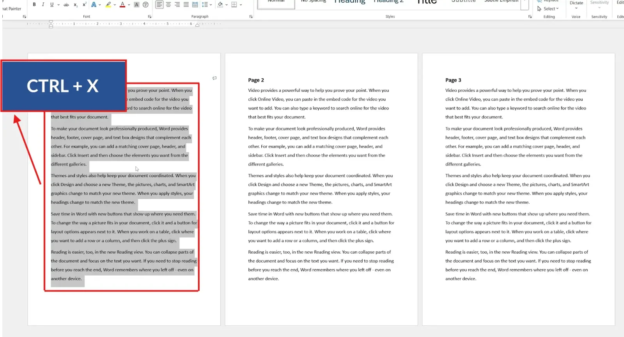The height and width of the screenshot is (337, 624).
Task: Click the paragraph Shading paint bucket
Action: click(220, 5)
